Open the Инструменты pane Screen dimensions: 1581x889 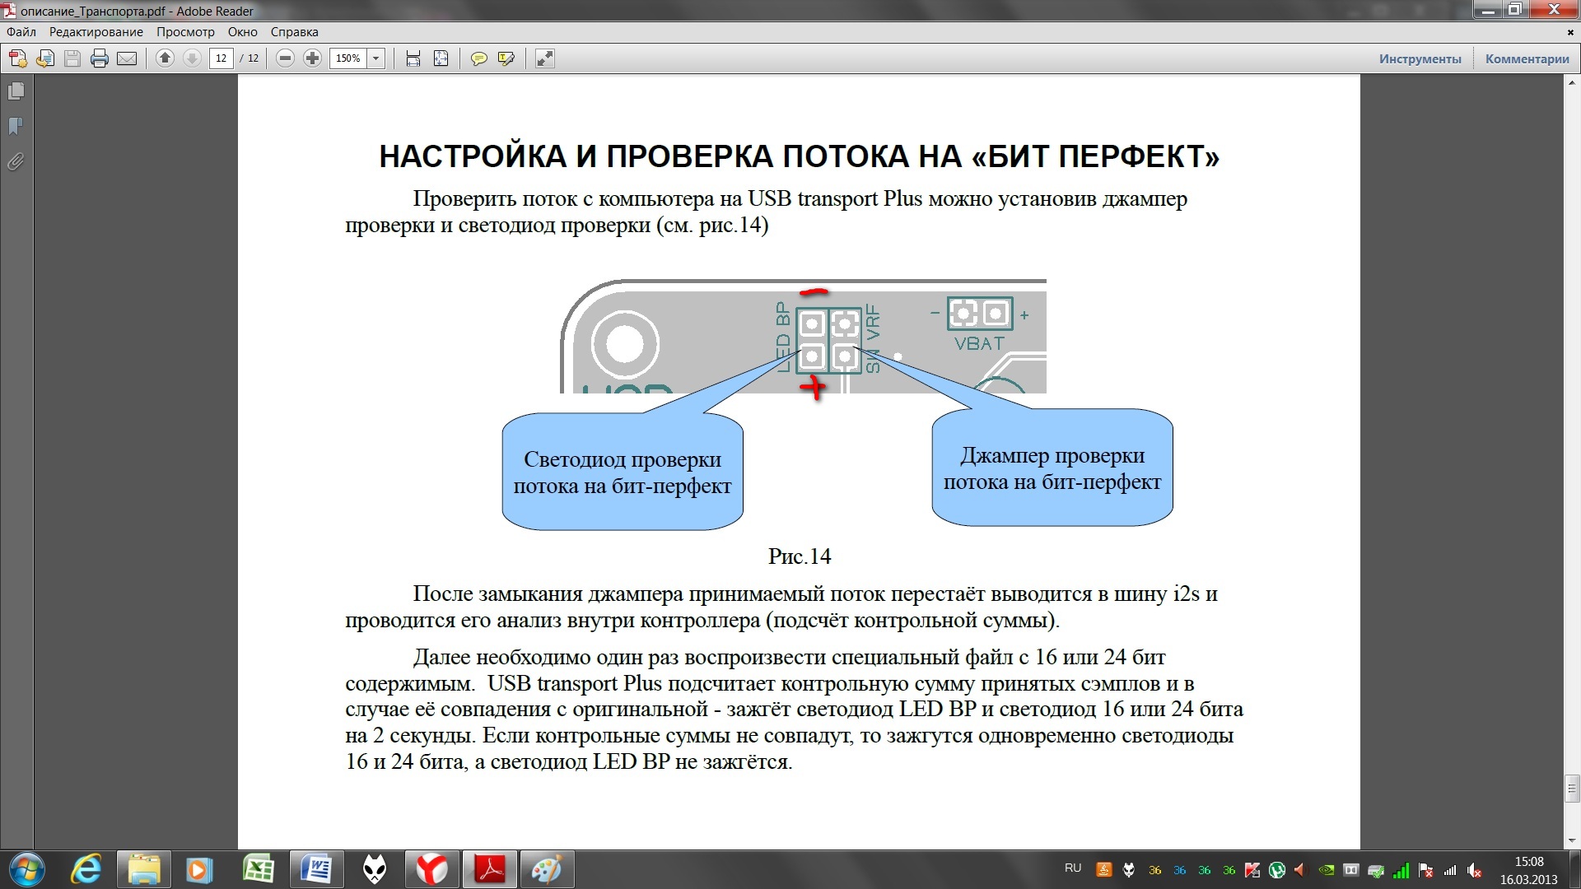tap(1420, 59)
